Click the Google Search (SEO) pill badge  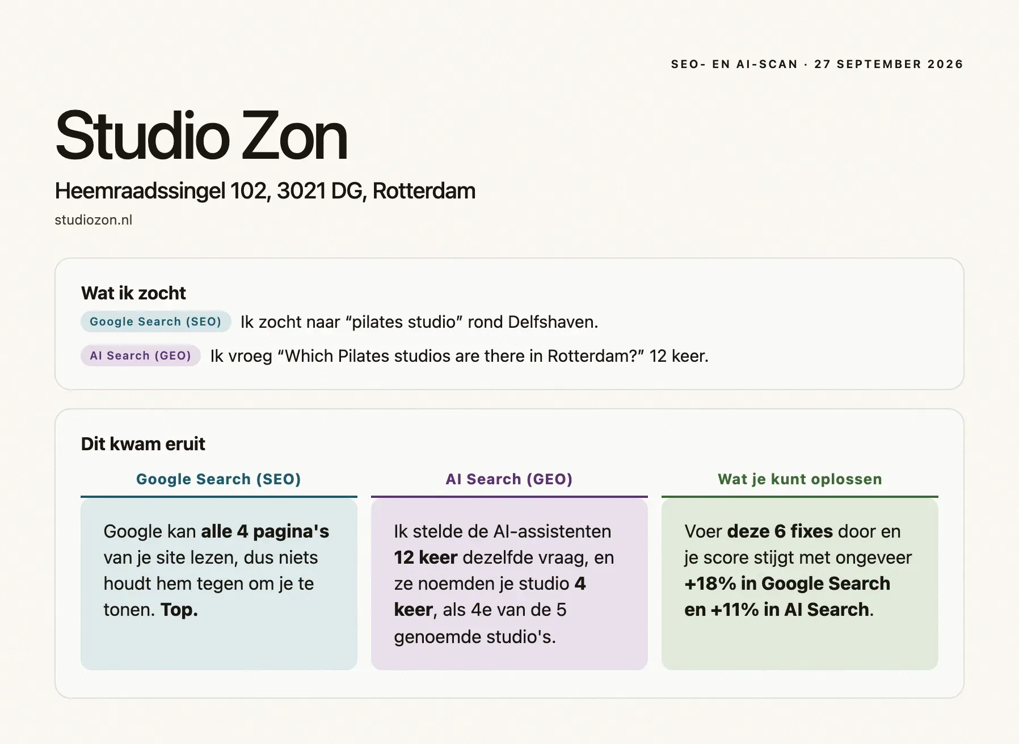[x=155, y=322]
